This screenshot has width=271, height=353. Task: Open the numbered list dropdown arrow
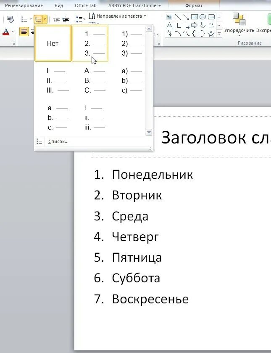[45, 19]
